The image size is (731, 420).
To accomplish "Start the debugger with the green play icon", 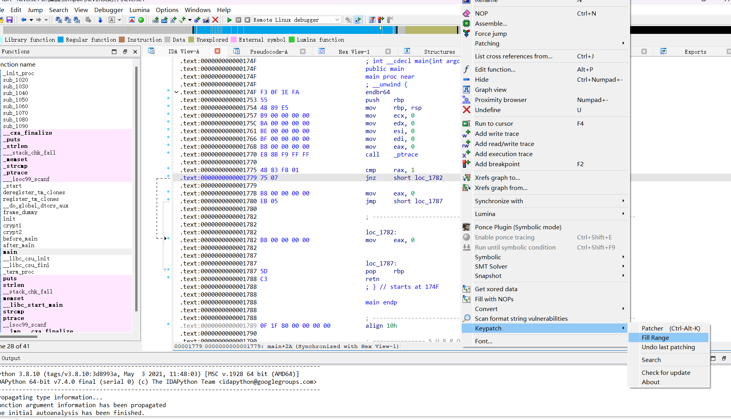I will point(229,20).
